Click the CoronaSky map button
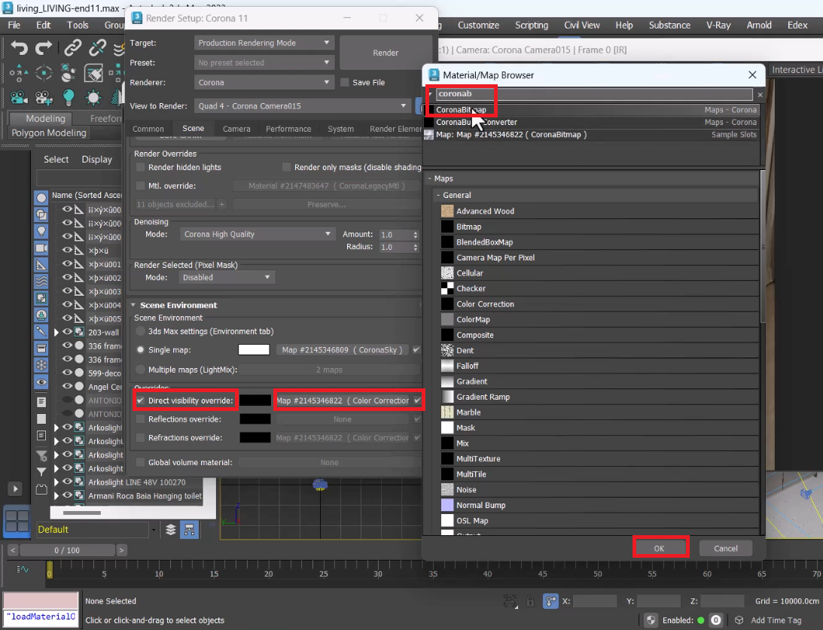 342,350
